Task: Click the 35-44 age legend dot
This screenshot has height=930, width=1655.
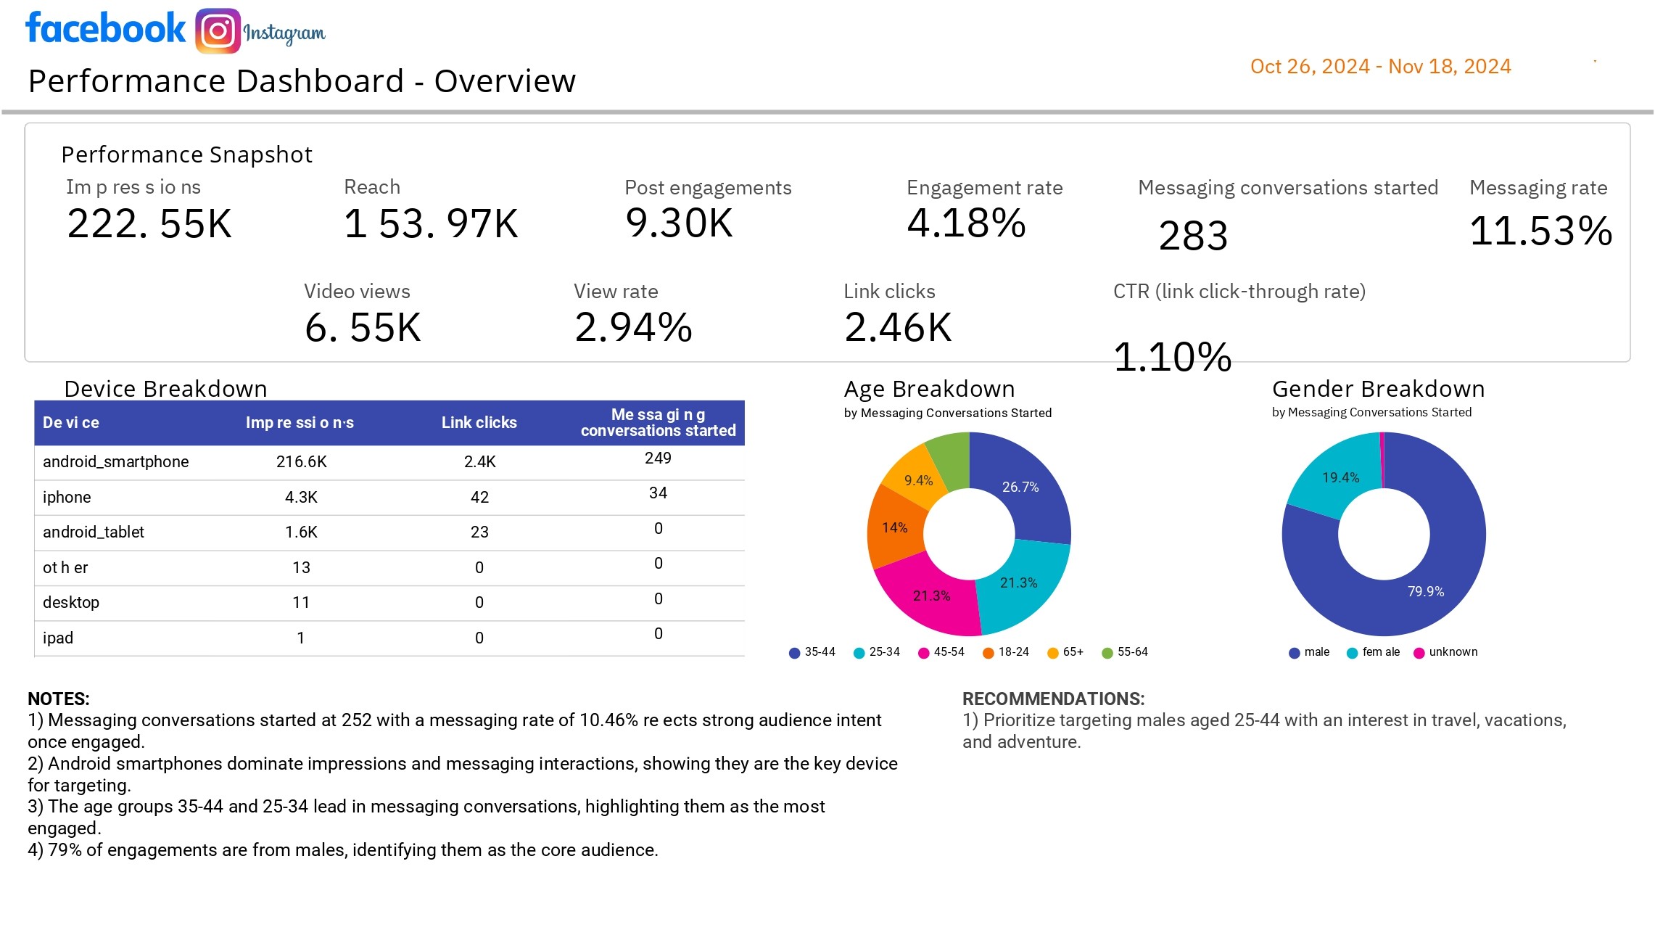Action: point(794,653)
